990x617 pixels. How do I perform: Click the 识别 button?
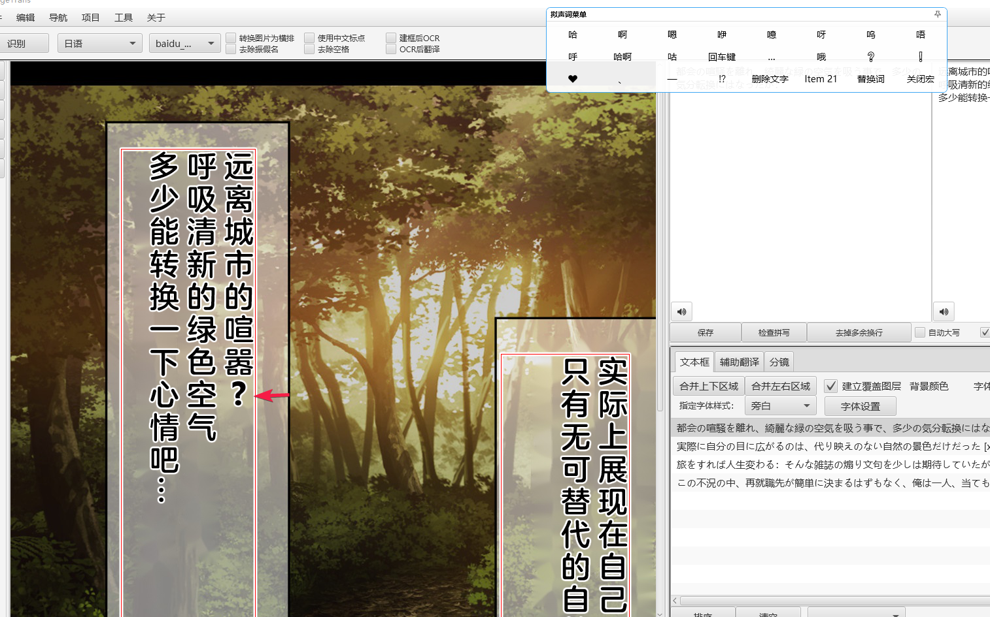[x=24, y=43]
